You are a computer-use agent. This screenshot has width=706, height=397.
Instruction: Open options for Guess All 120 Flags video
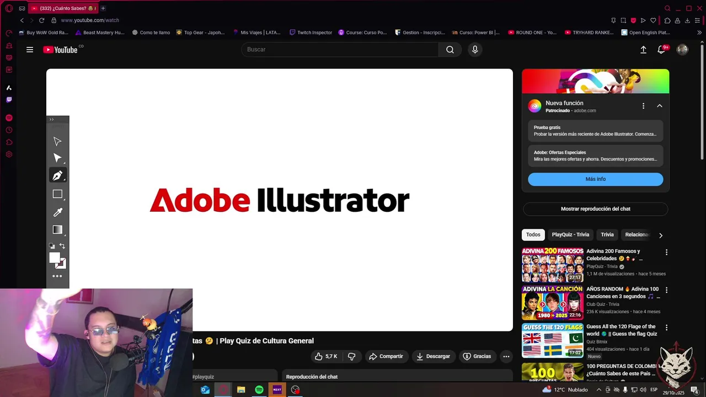click(x=666, y=328)
